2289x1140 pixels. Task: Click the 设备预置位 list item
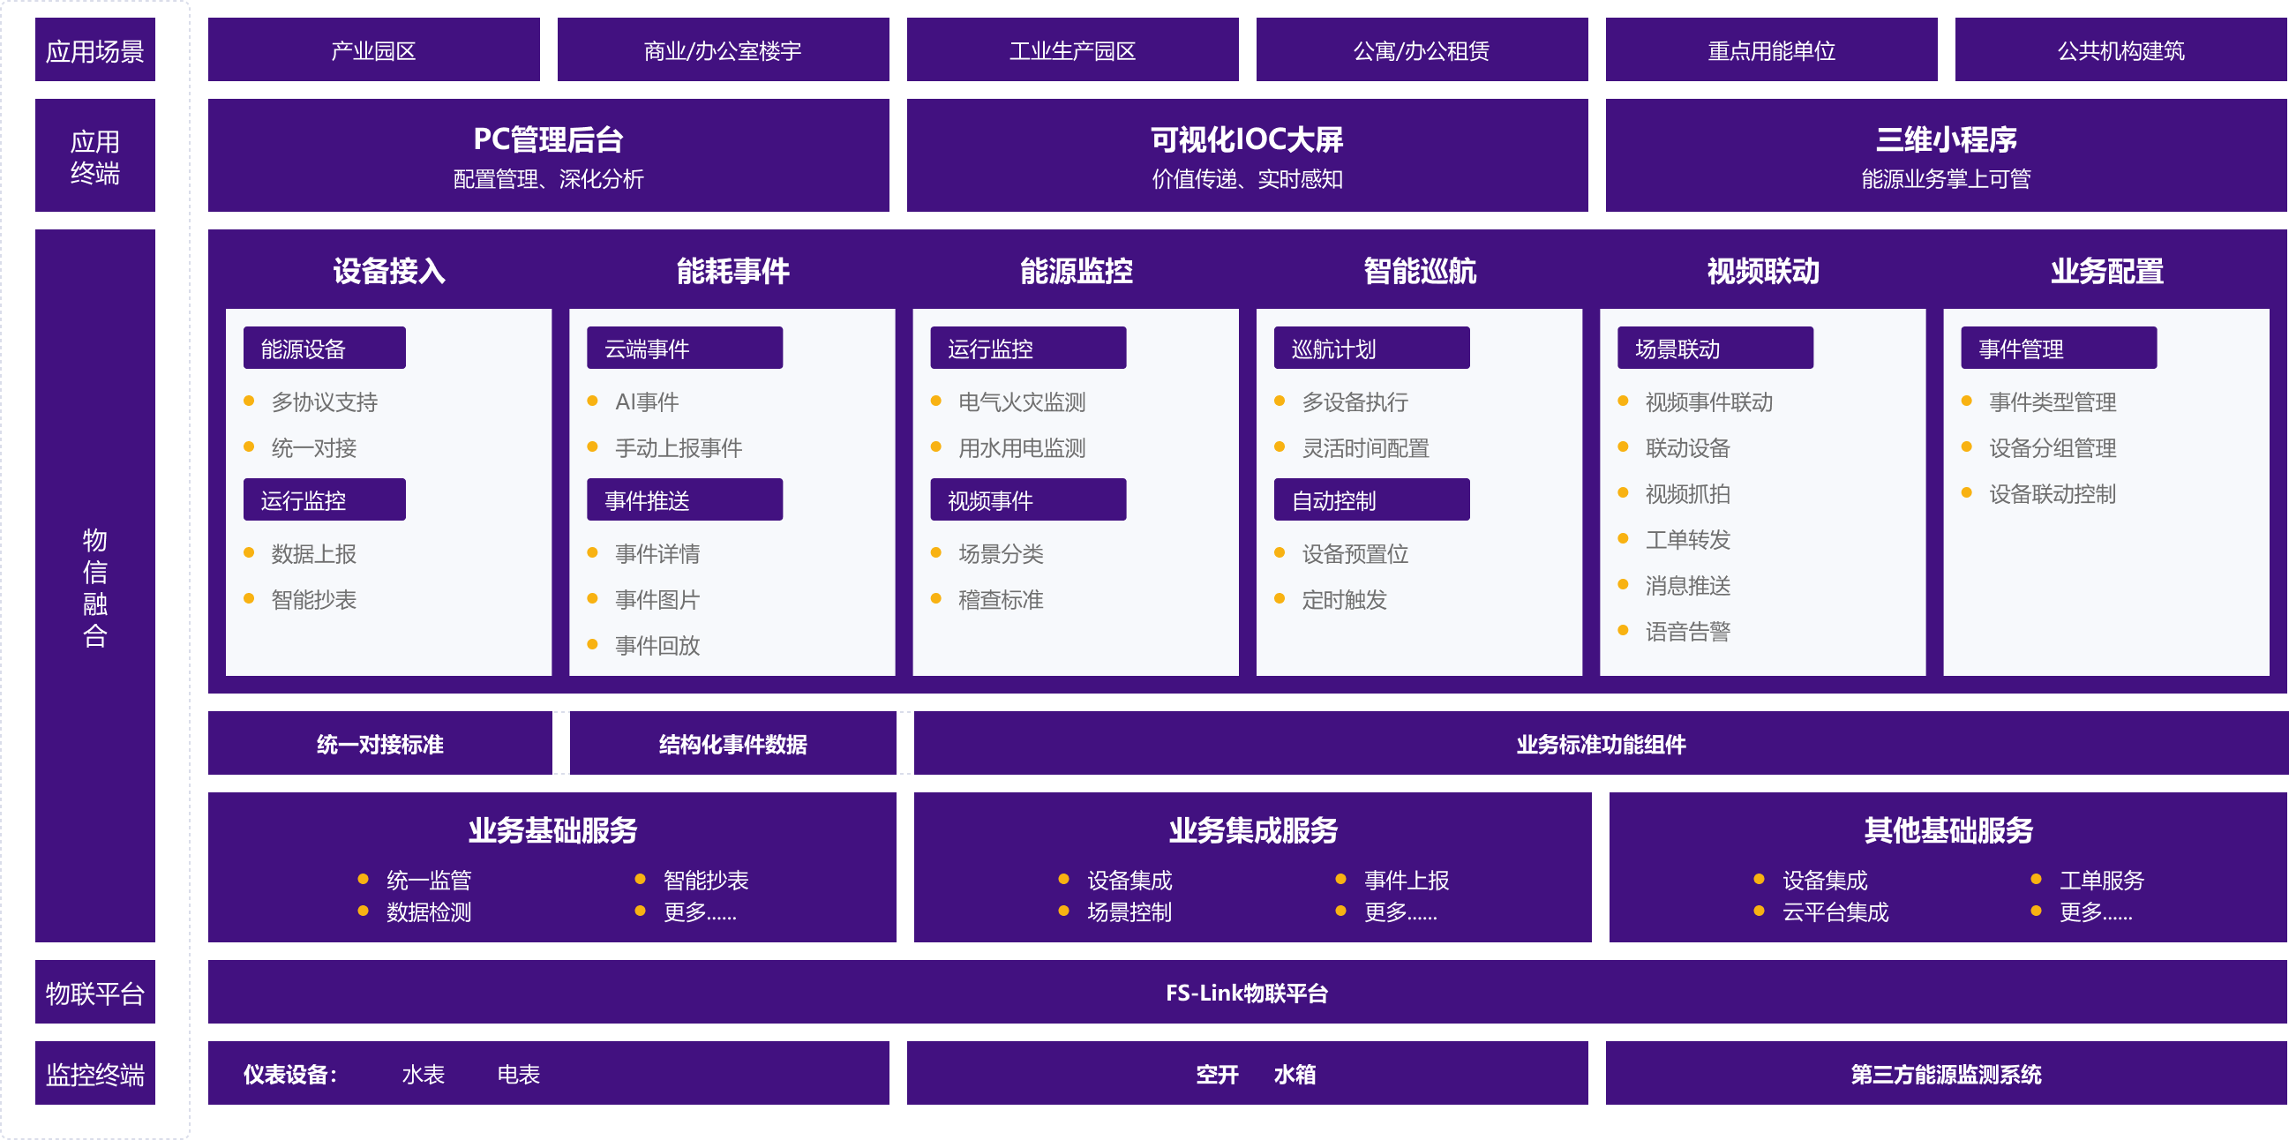click(1355, 553)
